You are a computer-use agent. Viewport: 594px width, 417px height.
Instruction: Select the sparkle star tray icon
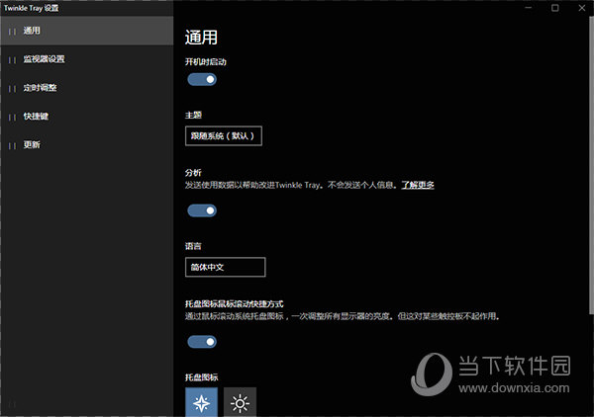pyautogui.click(x=202, y=403)
